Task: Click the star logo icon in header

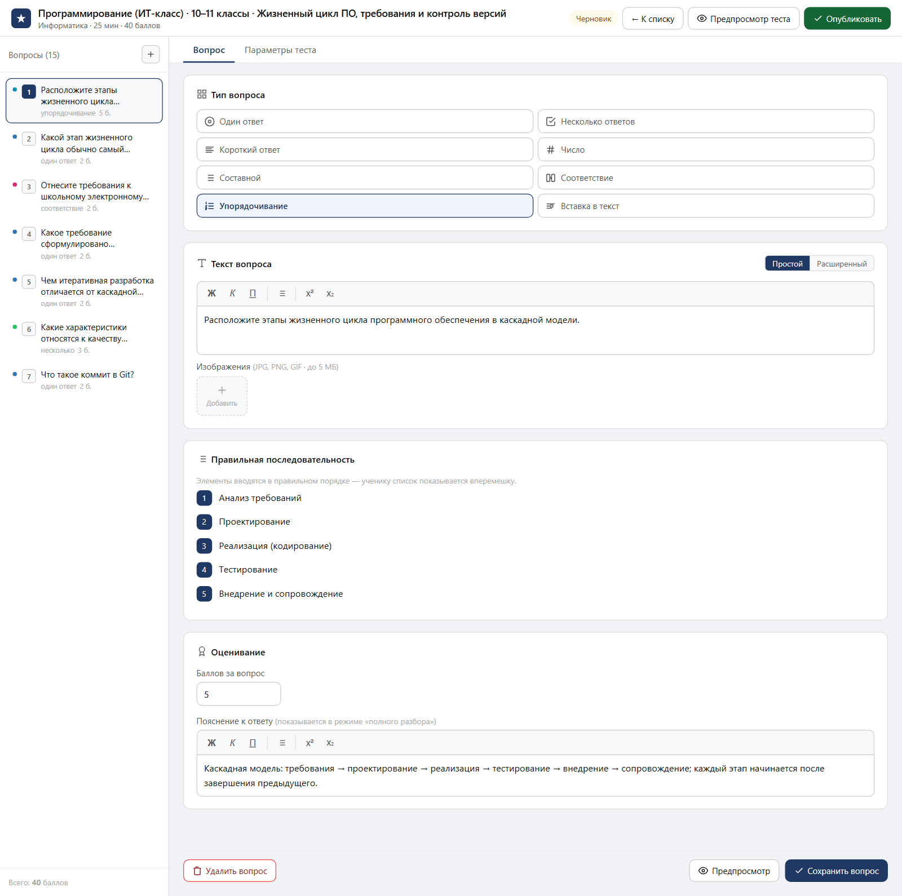Action: pos(21,19)
